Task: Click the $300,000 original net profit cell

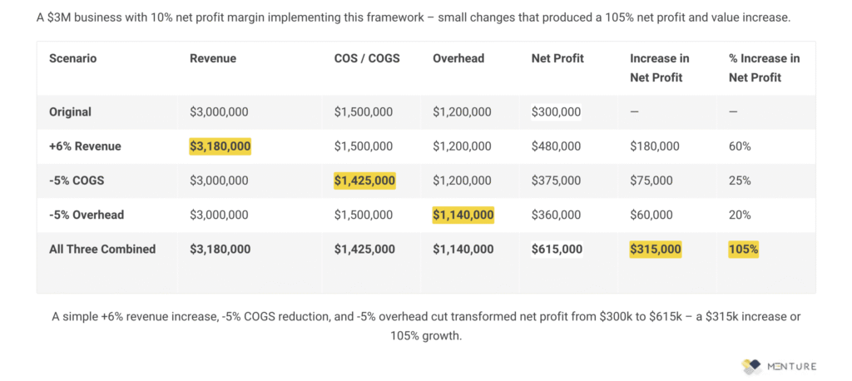Action: pyautogui.click(x=557, y=111)
